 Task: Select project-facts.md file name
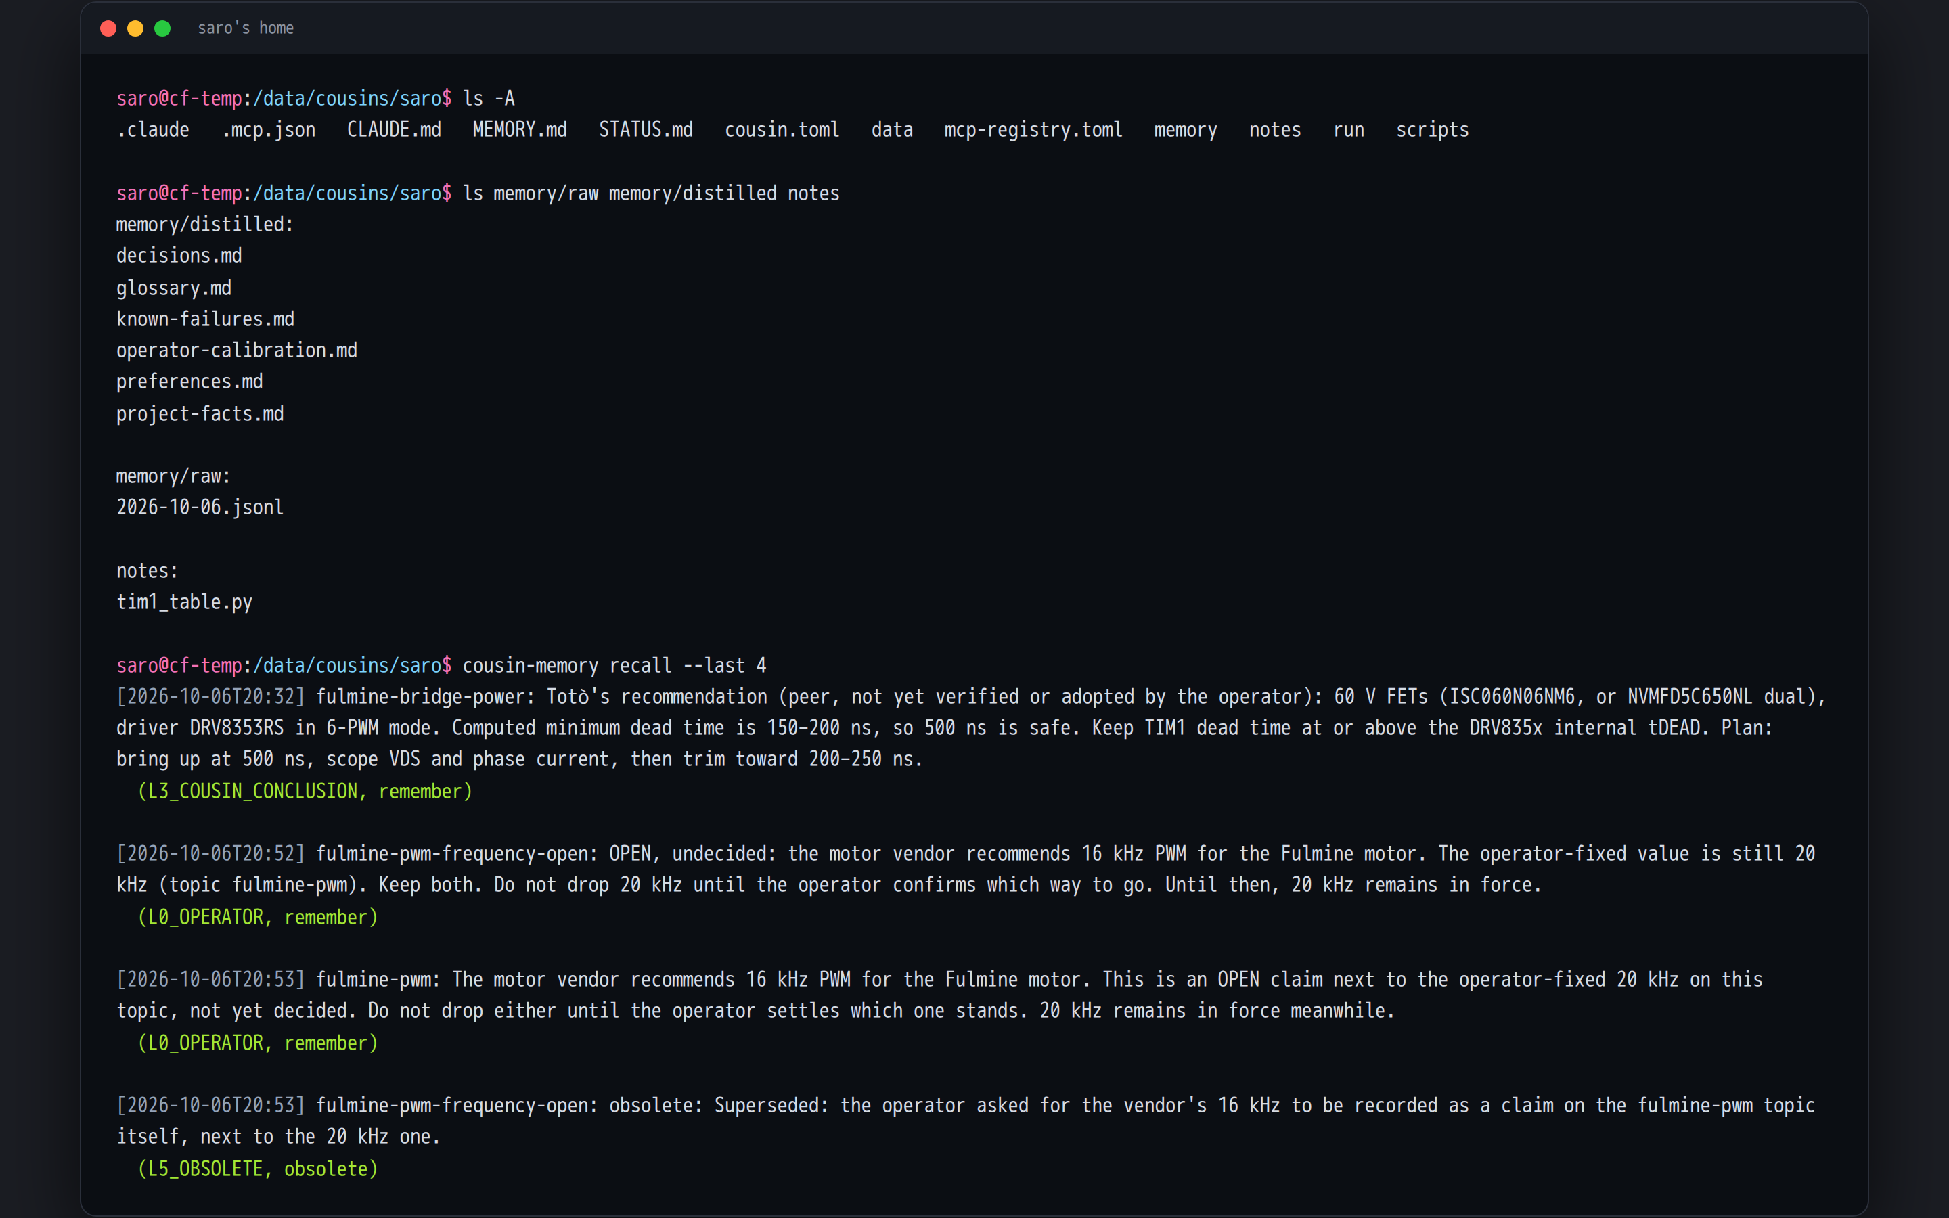pyautogui.click(x=200, y=413)
